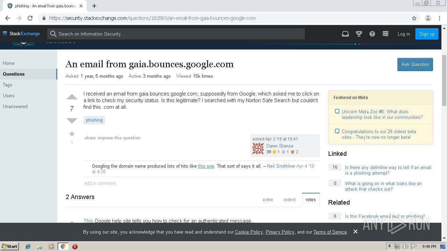Sort answers by votes tab
Viewport: 447px width, 251px height.
pos(311,200)
